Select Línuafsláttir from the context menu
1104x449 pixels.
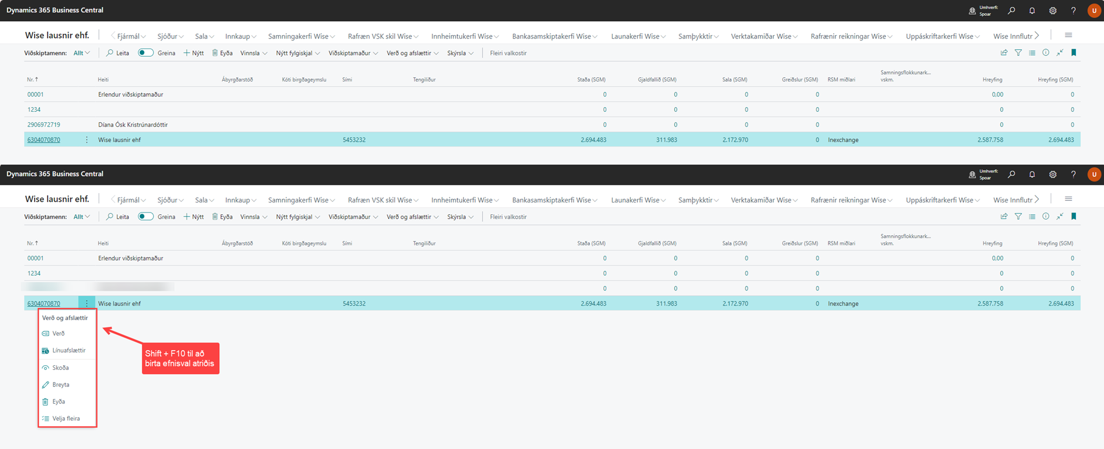point(69,351)
